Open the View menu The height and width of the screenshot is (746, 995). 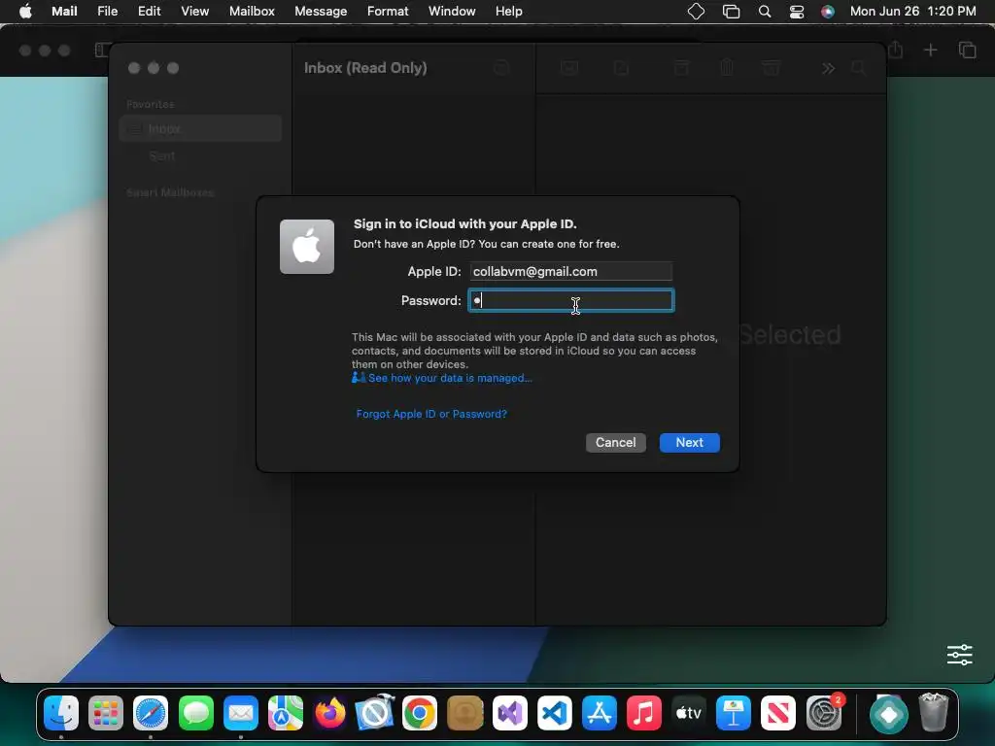(x=194, y=11)
